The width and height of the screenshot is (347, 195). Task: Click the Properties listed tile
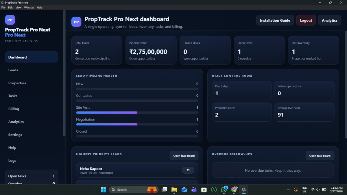coord(242,112)
